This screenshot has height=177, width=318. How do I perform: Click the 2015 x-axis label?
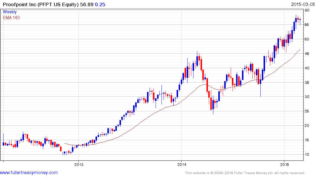pos(284,164)
